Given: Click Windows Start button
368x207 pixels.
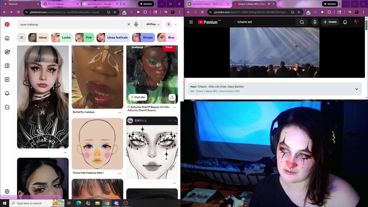Looking at the screenshot, I should [x=5, y=203].
